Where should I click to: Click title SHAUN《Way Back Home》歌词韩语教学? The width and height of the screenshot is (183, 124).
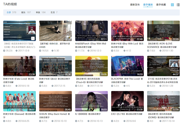pyautogui.click(x=55, y=116)
